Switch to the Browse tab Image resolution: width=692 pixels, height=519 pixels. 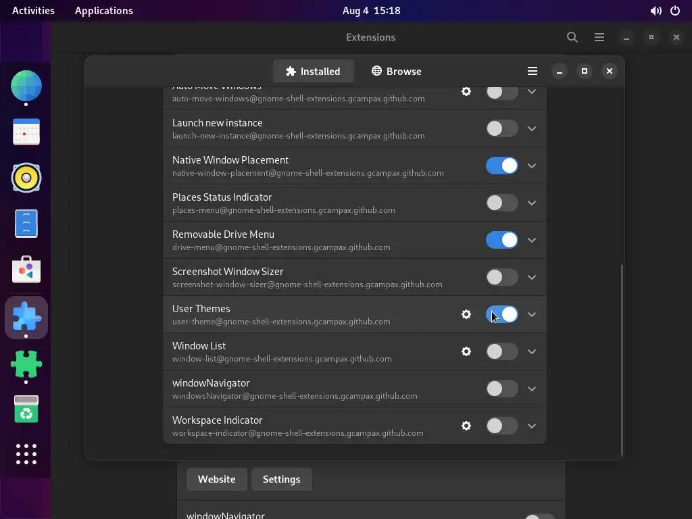coord(397,71)
